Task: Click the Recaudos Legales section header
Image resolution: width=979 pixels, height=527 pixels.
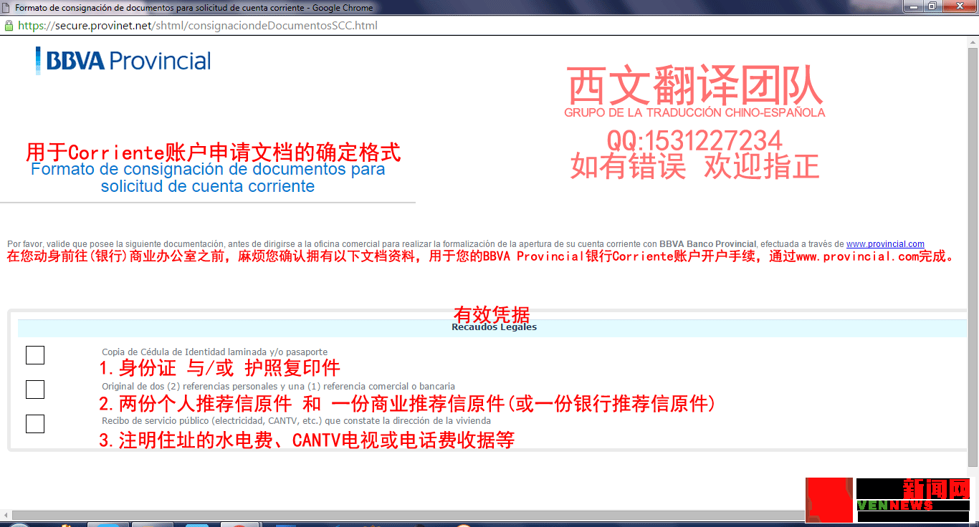Action: (494, 327)
